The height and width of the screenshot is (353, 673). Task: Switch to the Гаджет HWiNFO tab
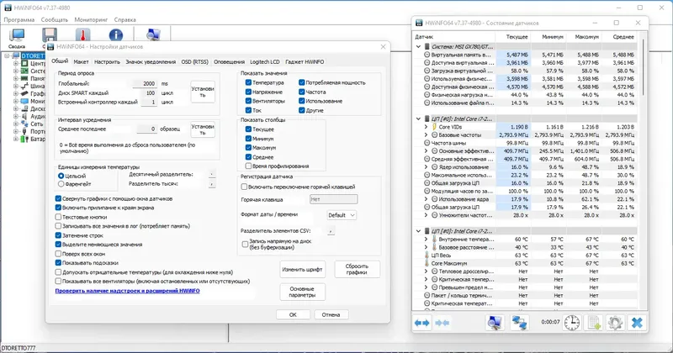[x=305, y=61]
